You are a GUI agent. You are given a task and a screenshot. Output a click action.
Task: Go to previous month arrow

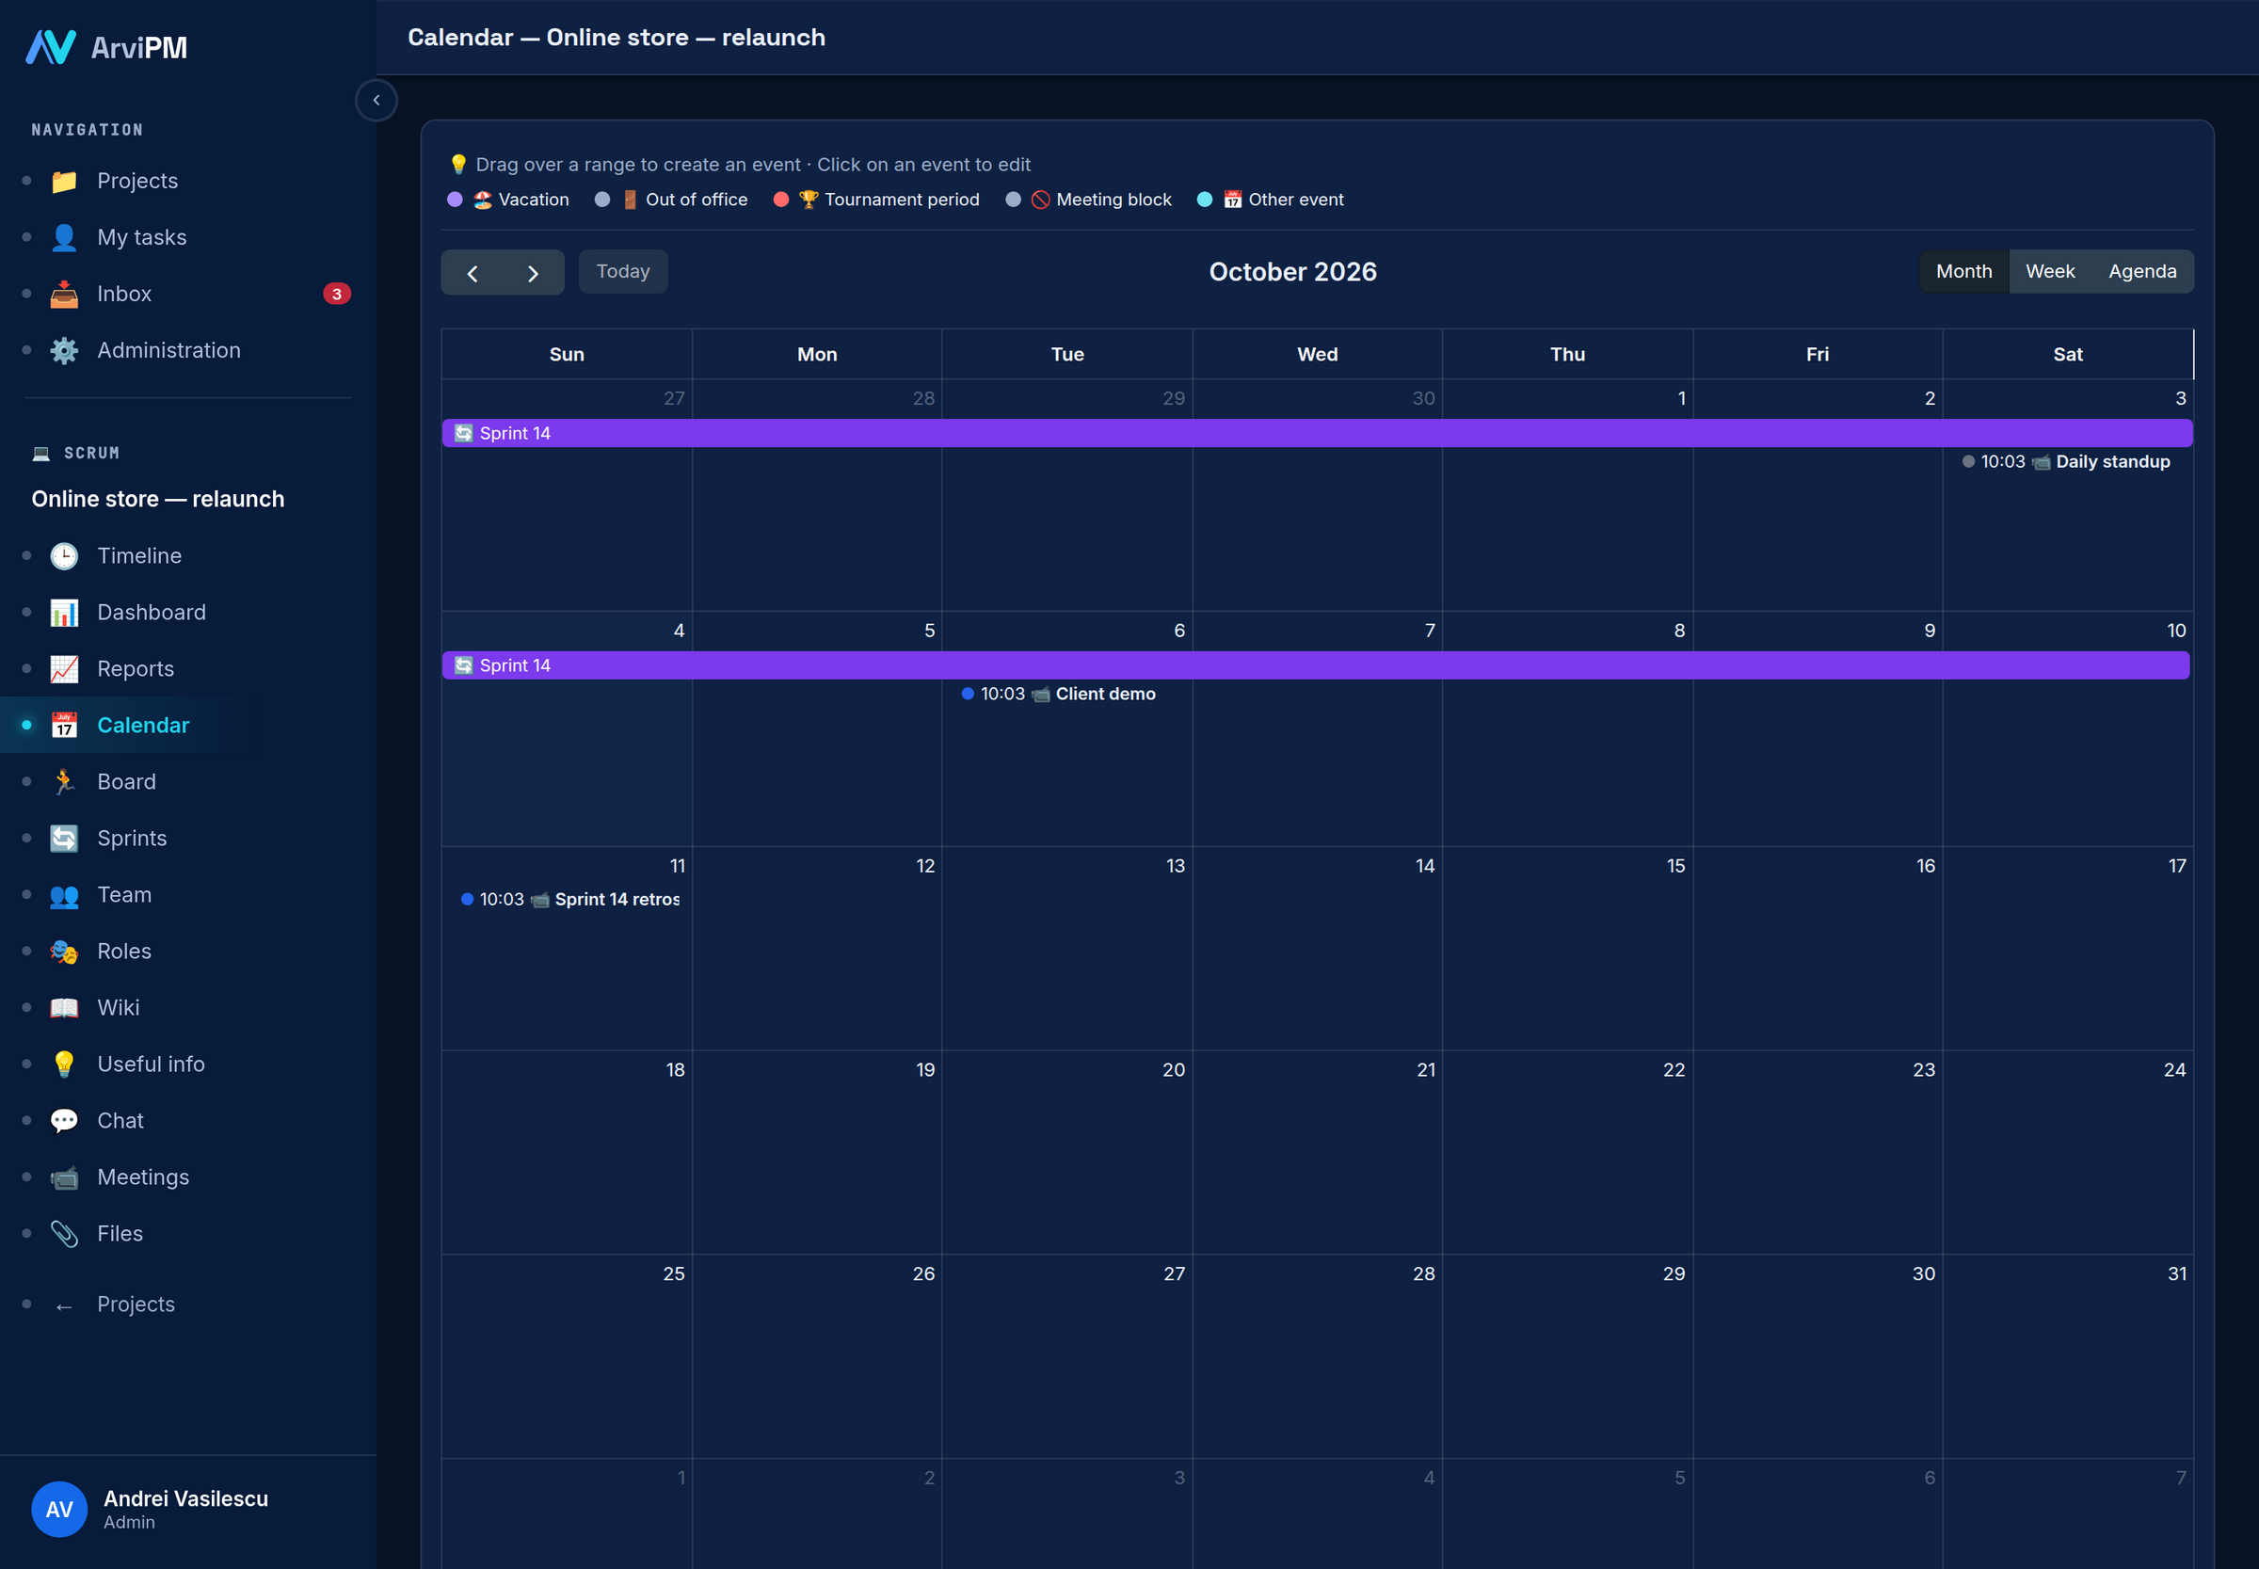472,273
